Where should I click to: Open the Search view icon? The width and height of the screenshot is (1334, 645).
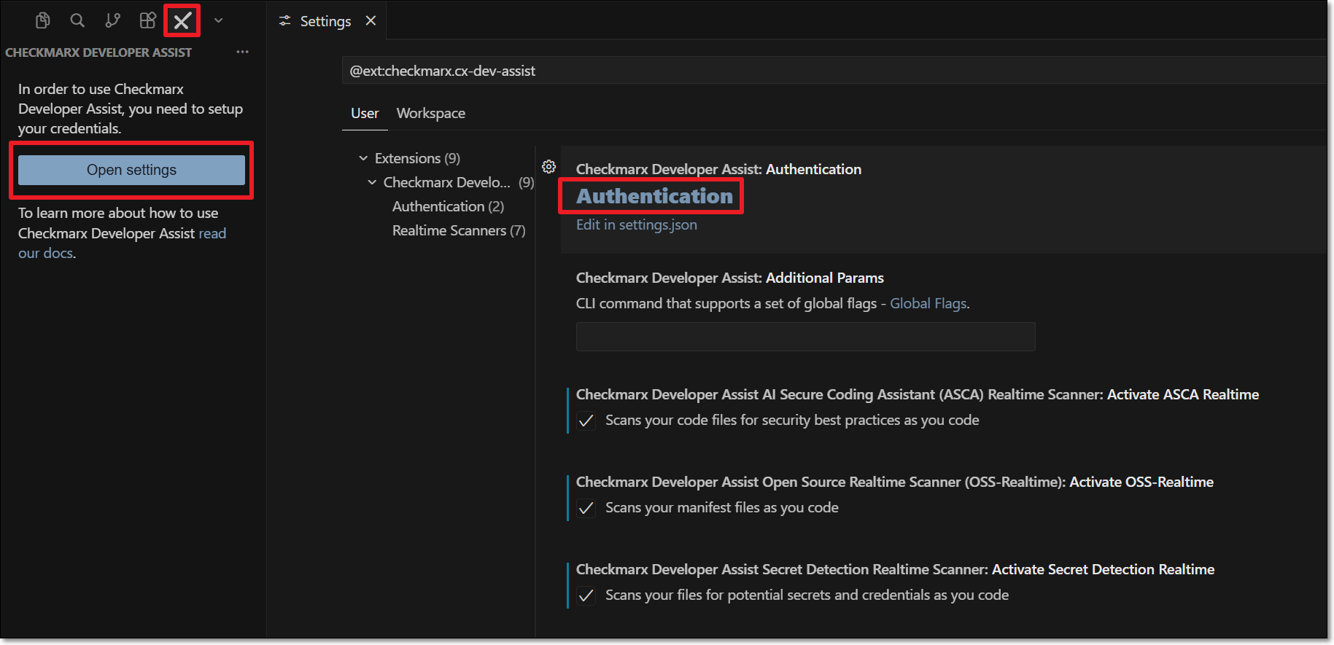click(x=77, y=20)
